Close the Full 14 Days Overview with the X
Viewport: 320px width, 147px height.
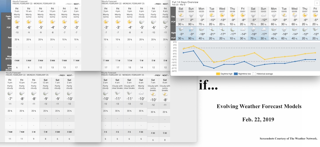pyautogui.click(x=317, y=3)
